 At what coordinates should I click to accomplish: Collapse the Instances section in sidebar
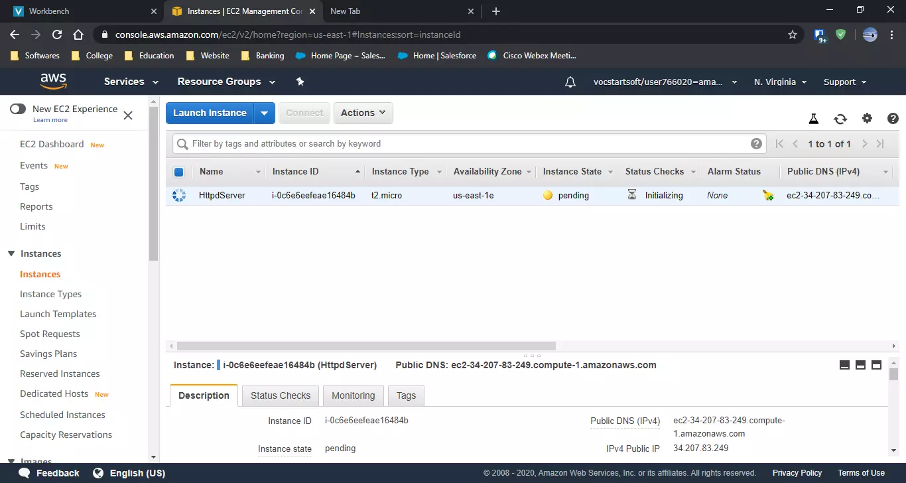pyautogui.click(x=11, y=253)
